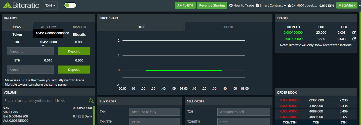361x125 pixels.
Task: Click the Bitcratic logo icon
Action: point(7,5)
